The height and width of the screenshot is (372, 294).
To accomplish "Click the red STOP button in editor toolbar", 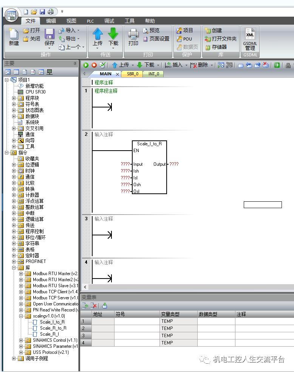I will pyautogui.click(x=94, y=65).
